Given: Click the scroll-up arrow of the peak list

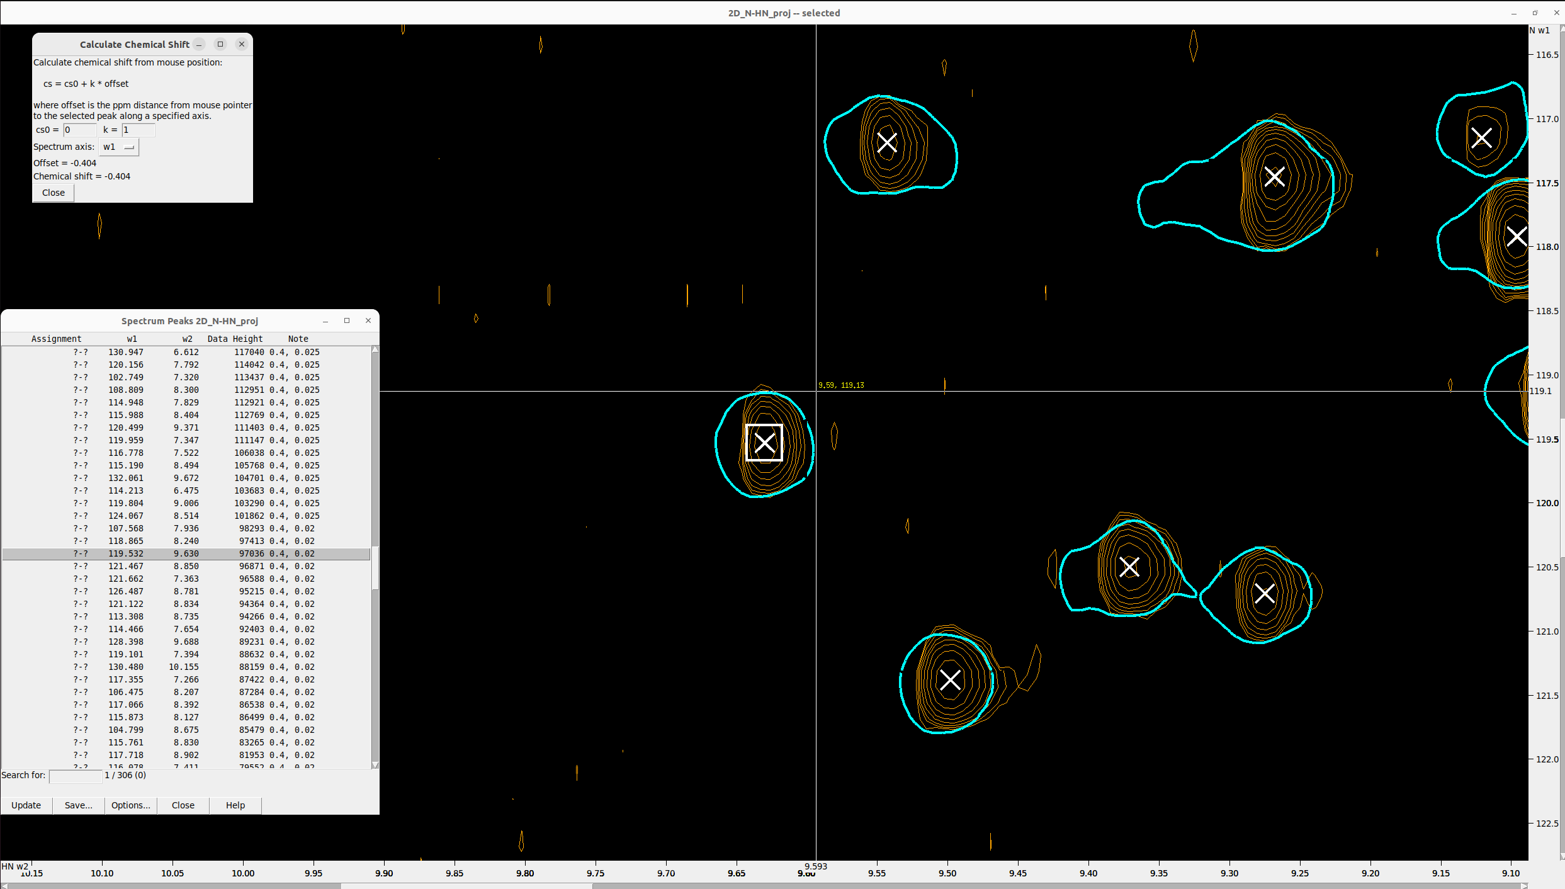Looking at the screenshot, I should (x=375, y=349).
